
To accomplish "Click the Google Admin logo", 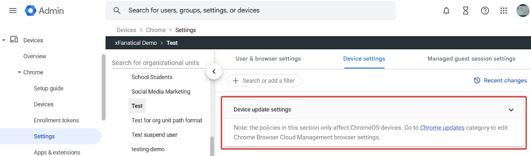I will pos(44,11).
